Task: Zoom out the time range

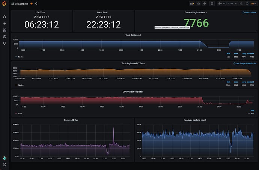Action: tap(241, 4)
